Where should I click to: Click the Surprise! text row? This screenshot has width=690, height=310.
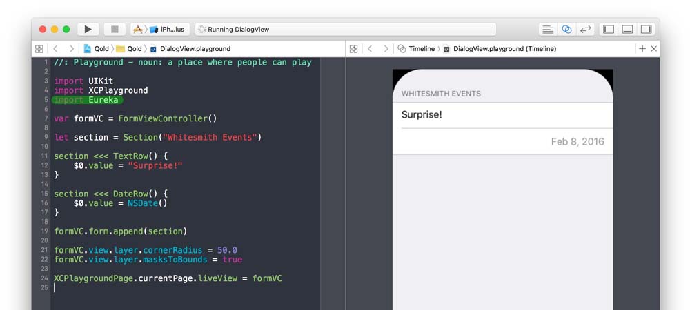(x=502, y=115)
